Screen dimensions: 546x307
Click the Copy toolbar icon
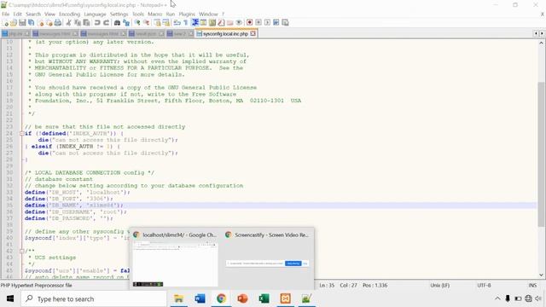pos(78,23)
